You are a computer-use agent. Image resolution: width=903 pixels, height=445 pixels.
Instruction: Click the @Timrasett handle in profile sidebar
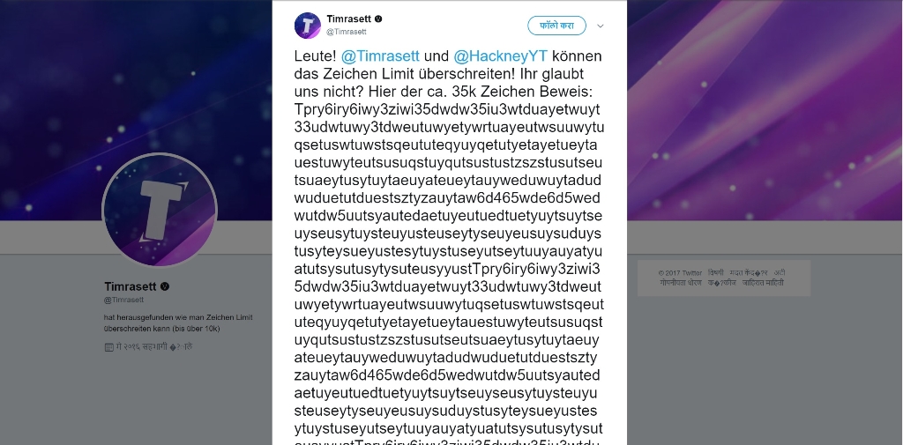[124, 300]
